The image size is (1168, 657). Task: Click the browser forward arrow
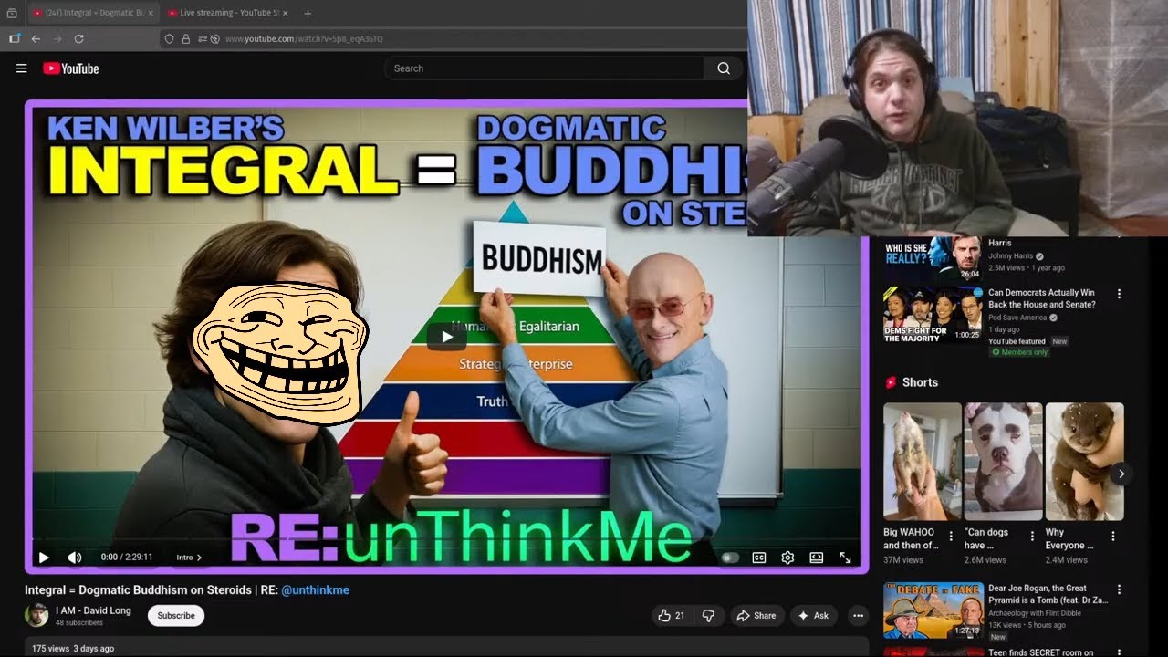[57, 39]
